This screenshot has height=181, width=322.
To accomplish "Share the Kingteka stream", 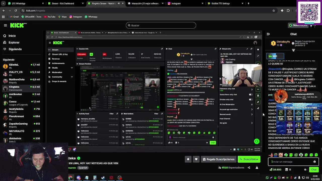I will tap(249, 167).
